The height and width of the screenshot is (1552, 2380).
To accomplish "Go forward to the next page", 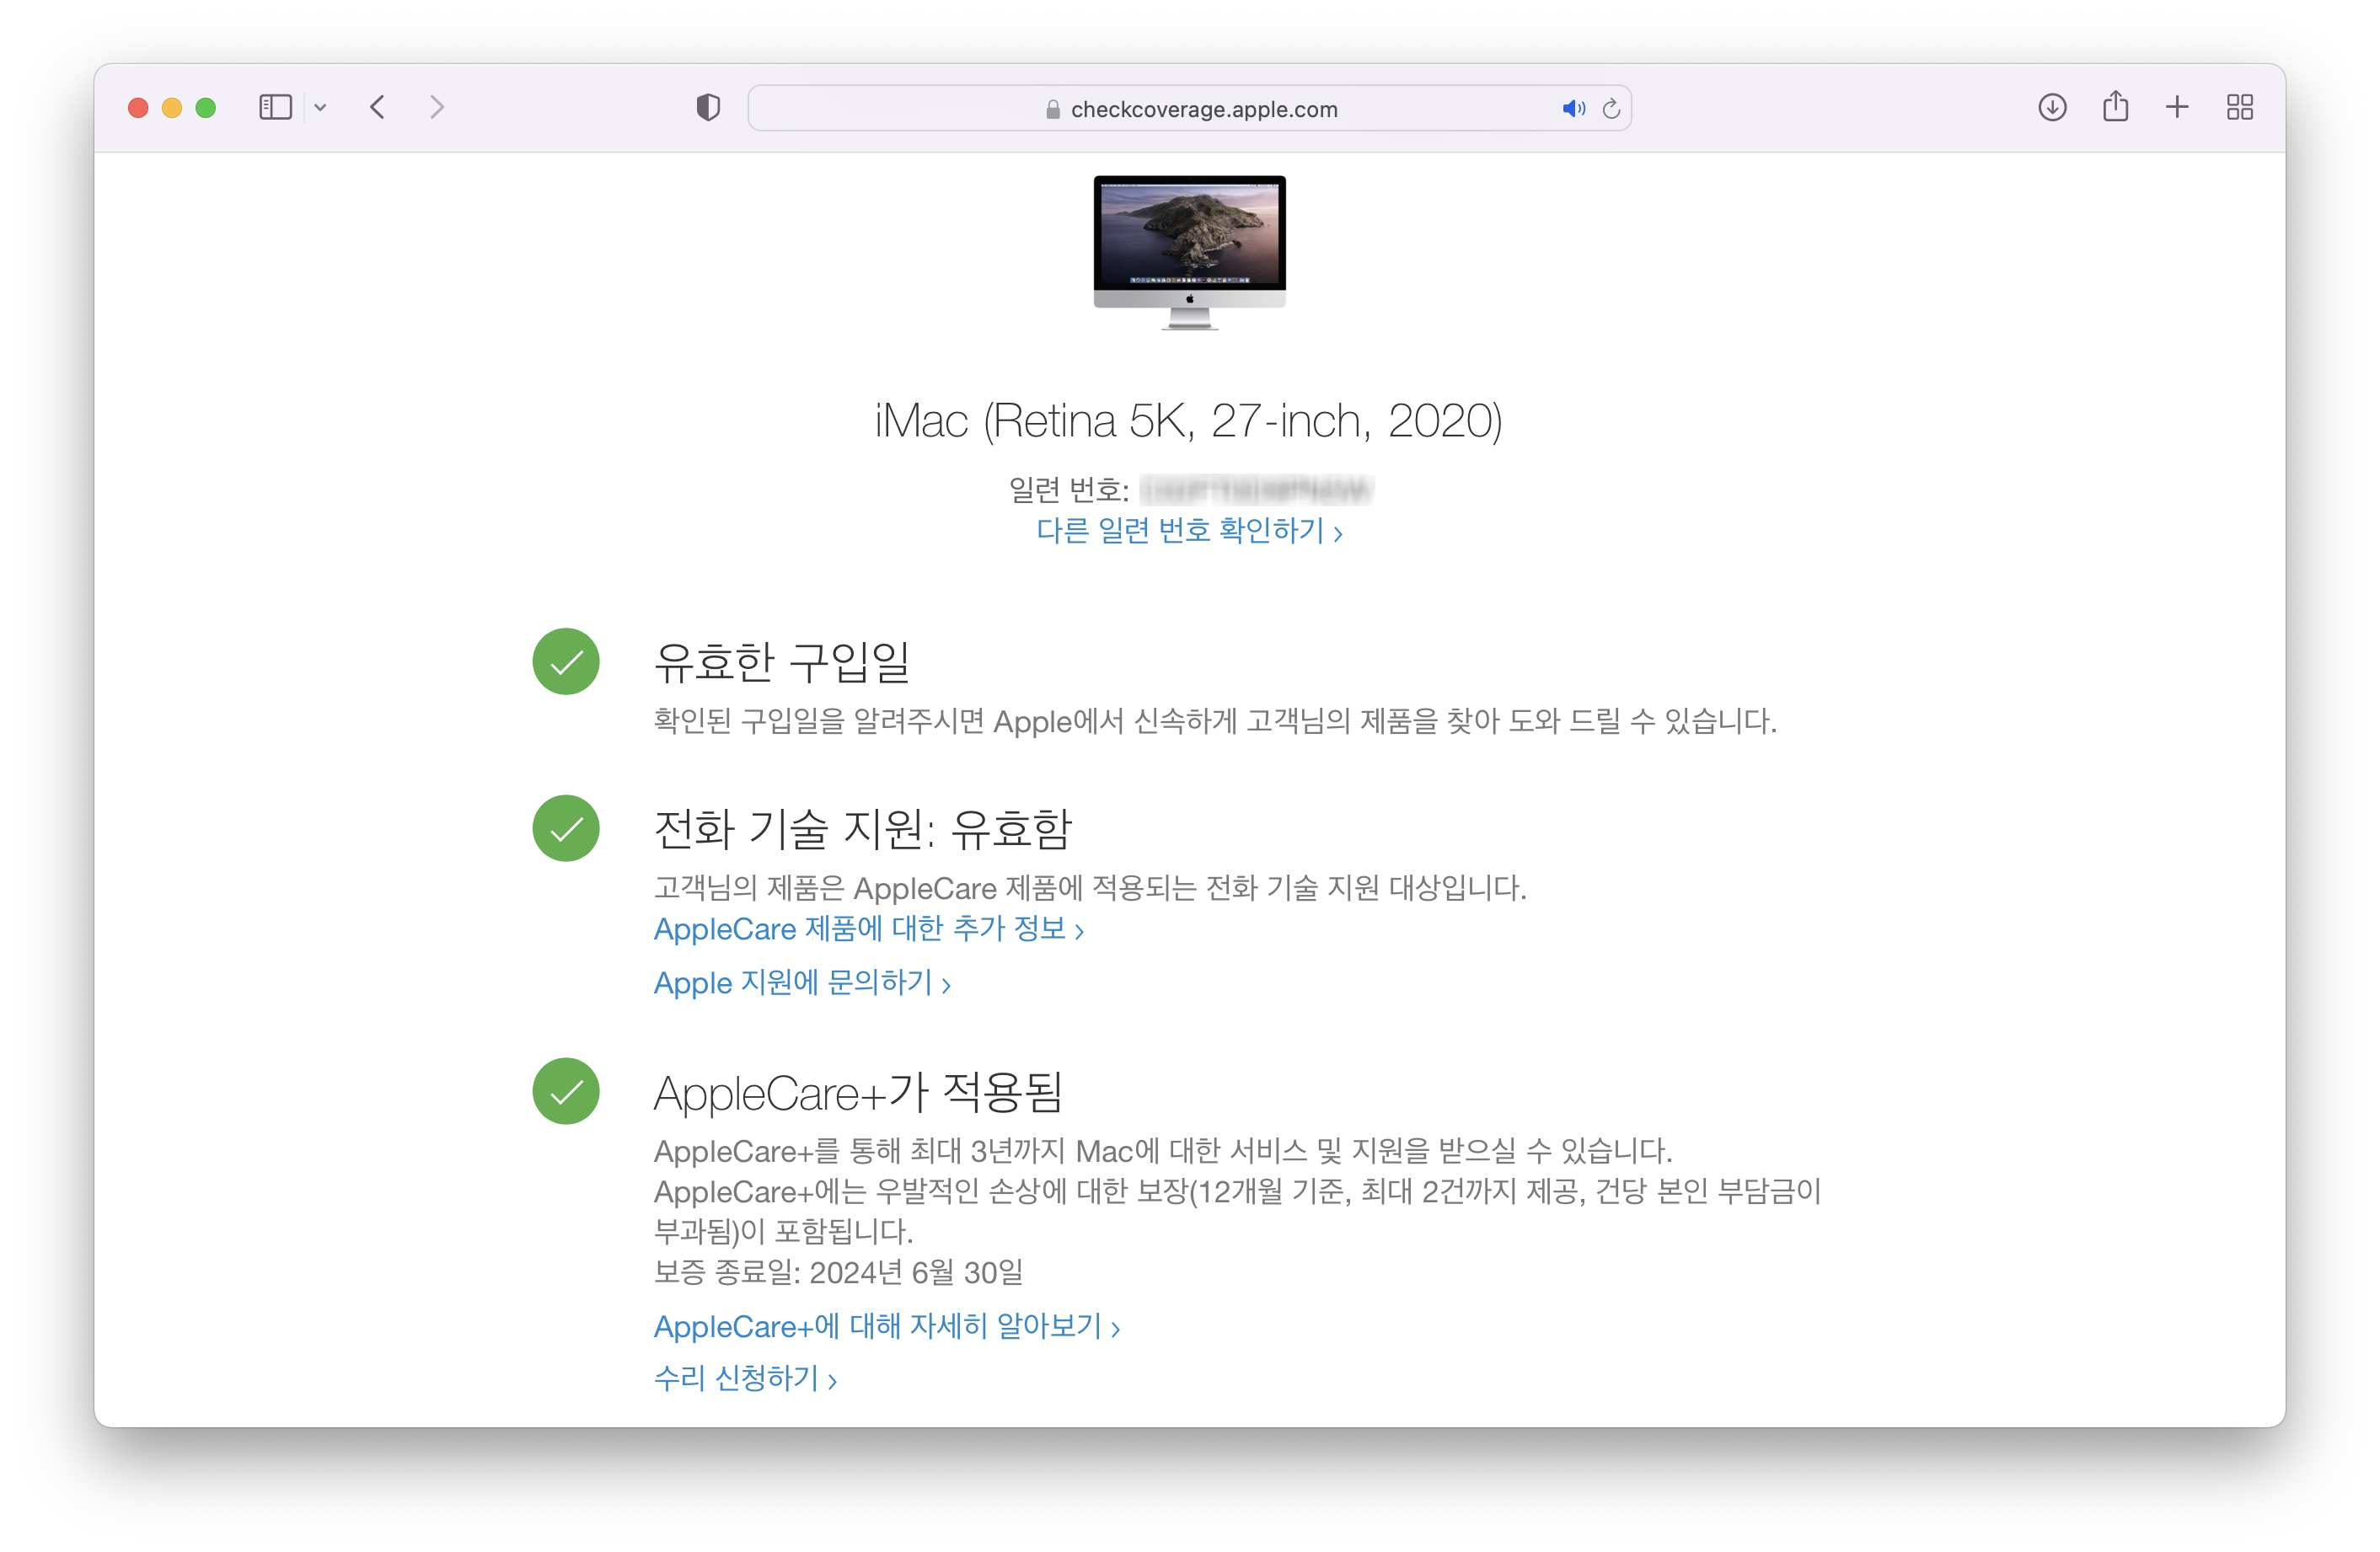I will pyautogui.click(x=436, y=107).
